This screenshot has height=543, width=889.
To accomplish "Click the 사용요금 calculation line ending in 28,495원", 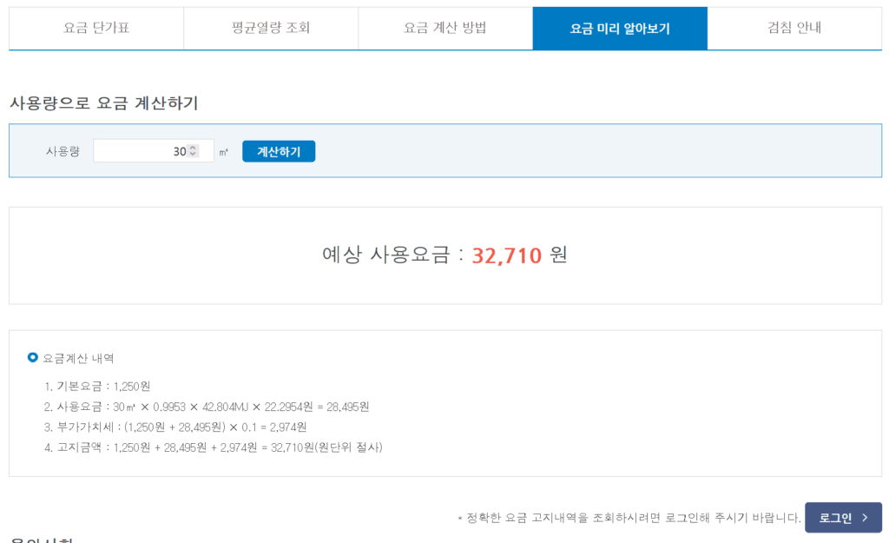I will (x=207, y=407).
